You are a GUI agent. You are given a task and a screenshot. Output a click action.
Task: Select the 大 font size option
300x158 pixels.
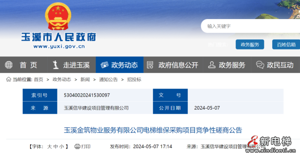point(49,146)
